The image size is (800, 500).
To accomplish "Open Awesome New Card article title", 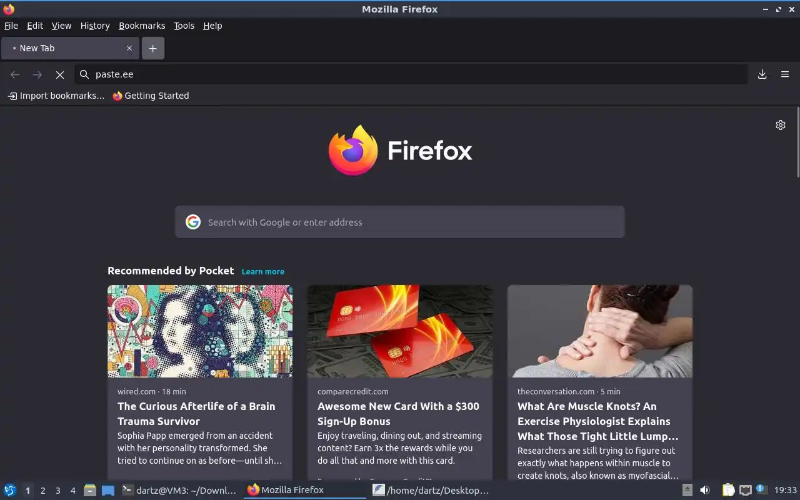I will pyautogui.click(x=398, y=414).
